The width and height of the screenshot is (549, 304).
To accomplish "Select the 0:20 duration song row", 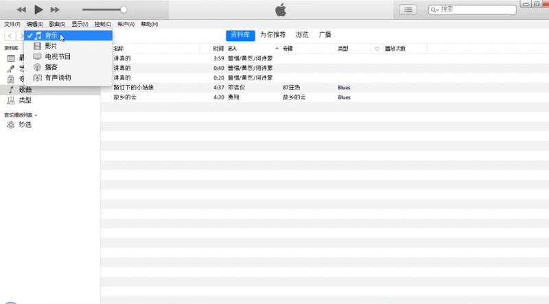I will 325,78.
